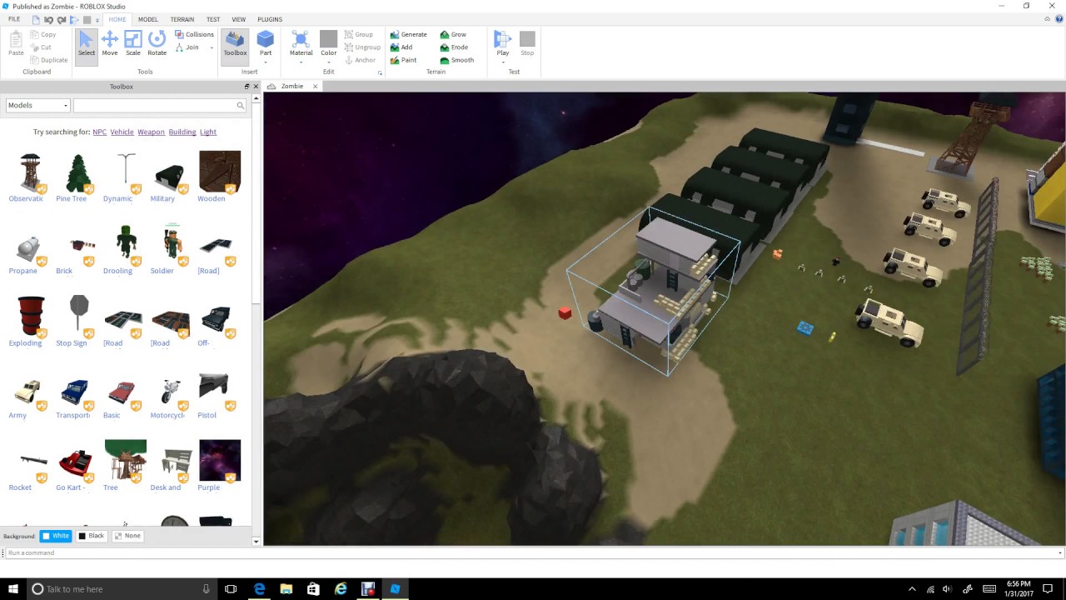This screenshot has height=600, width=1066.
Task: Select the Erode terrain tool
Action: pyautogui.click(x=454, y=47)
